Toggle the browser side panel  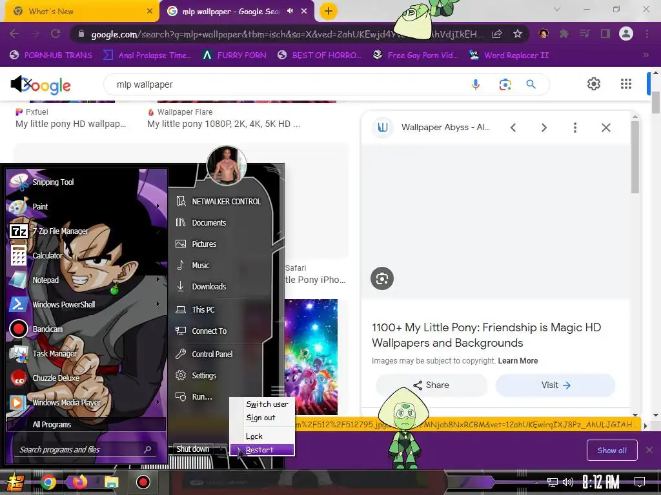point(605,34)
